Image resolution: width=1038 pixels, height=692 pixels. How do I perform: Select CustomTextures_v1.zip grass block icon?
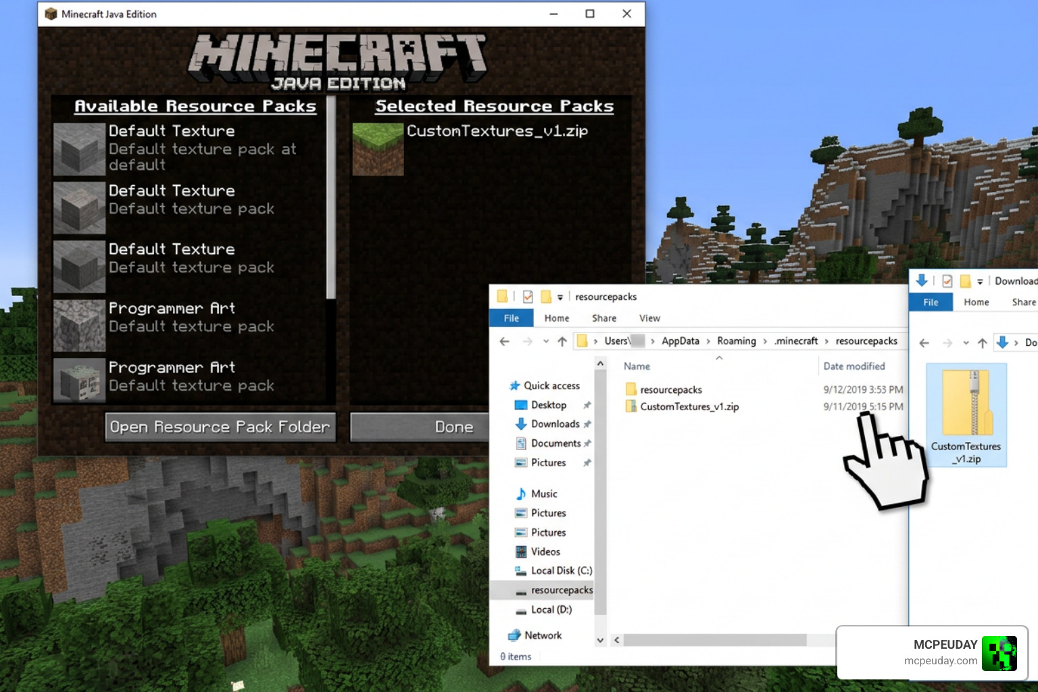pos(378,149)
